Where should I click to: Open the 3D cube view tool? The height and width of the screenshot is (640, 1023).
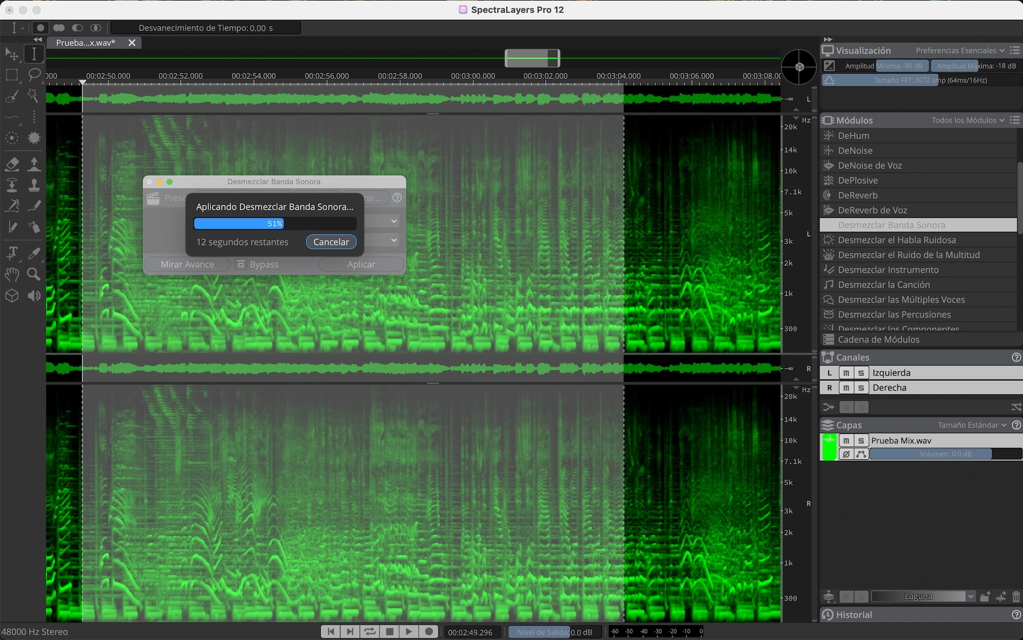tap(12, 296)
